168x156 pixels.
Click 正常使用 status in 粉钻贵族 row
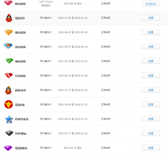[106, 4]
